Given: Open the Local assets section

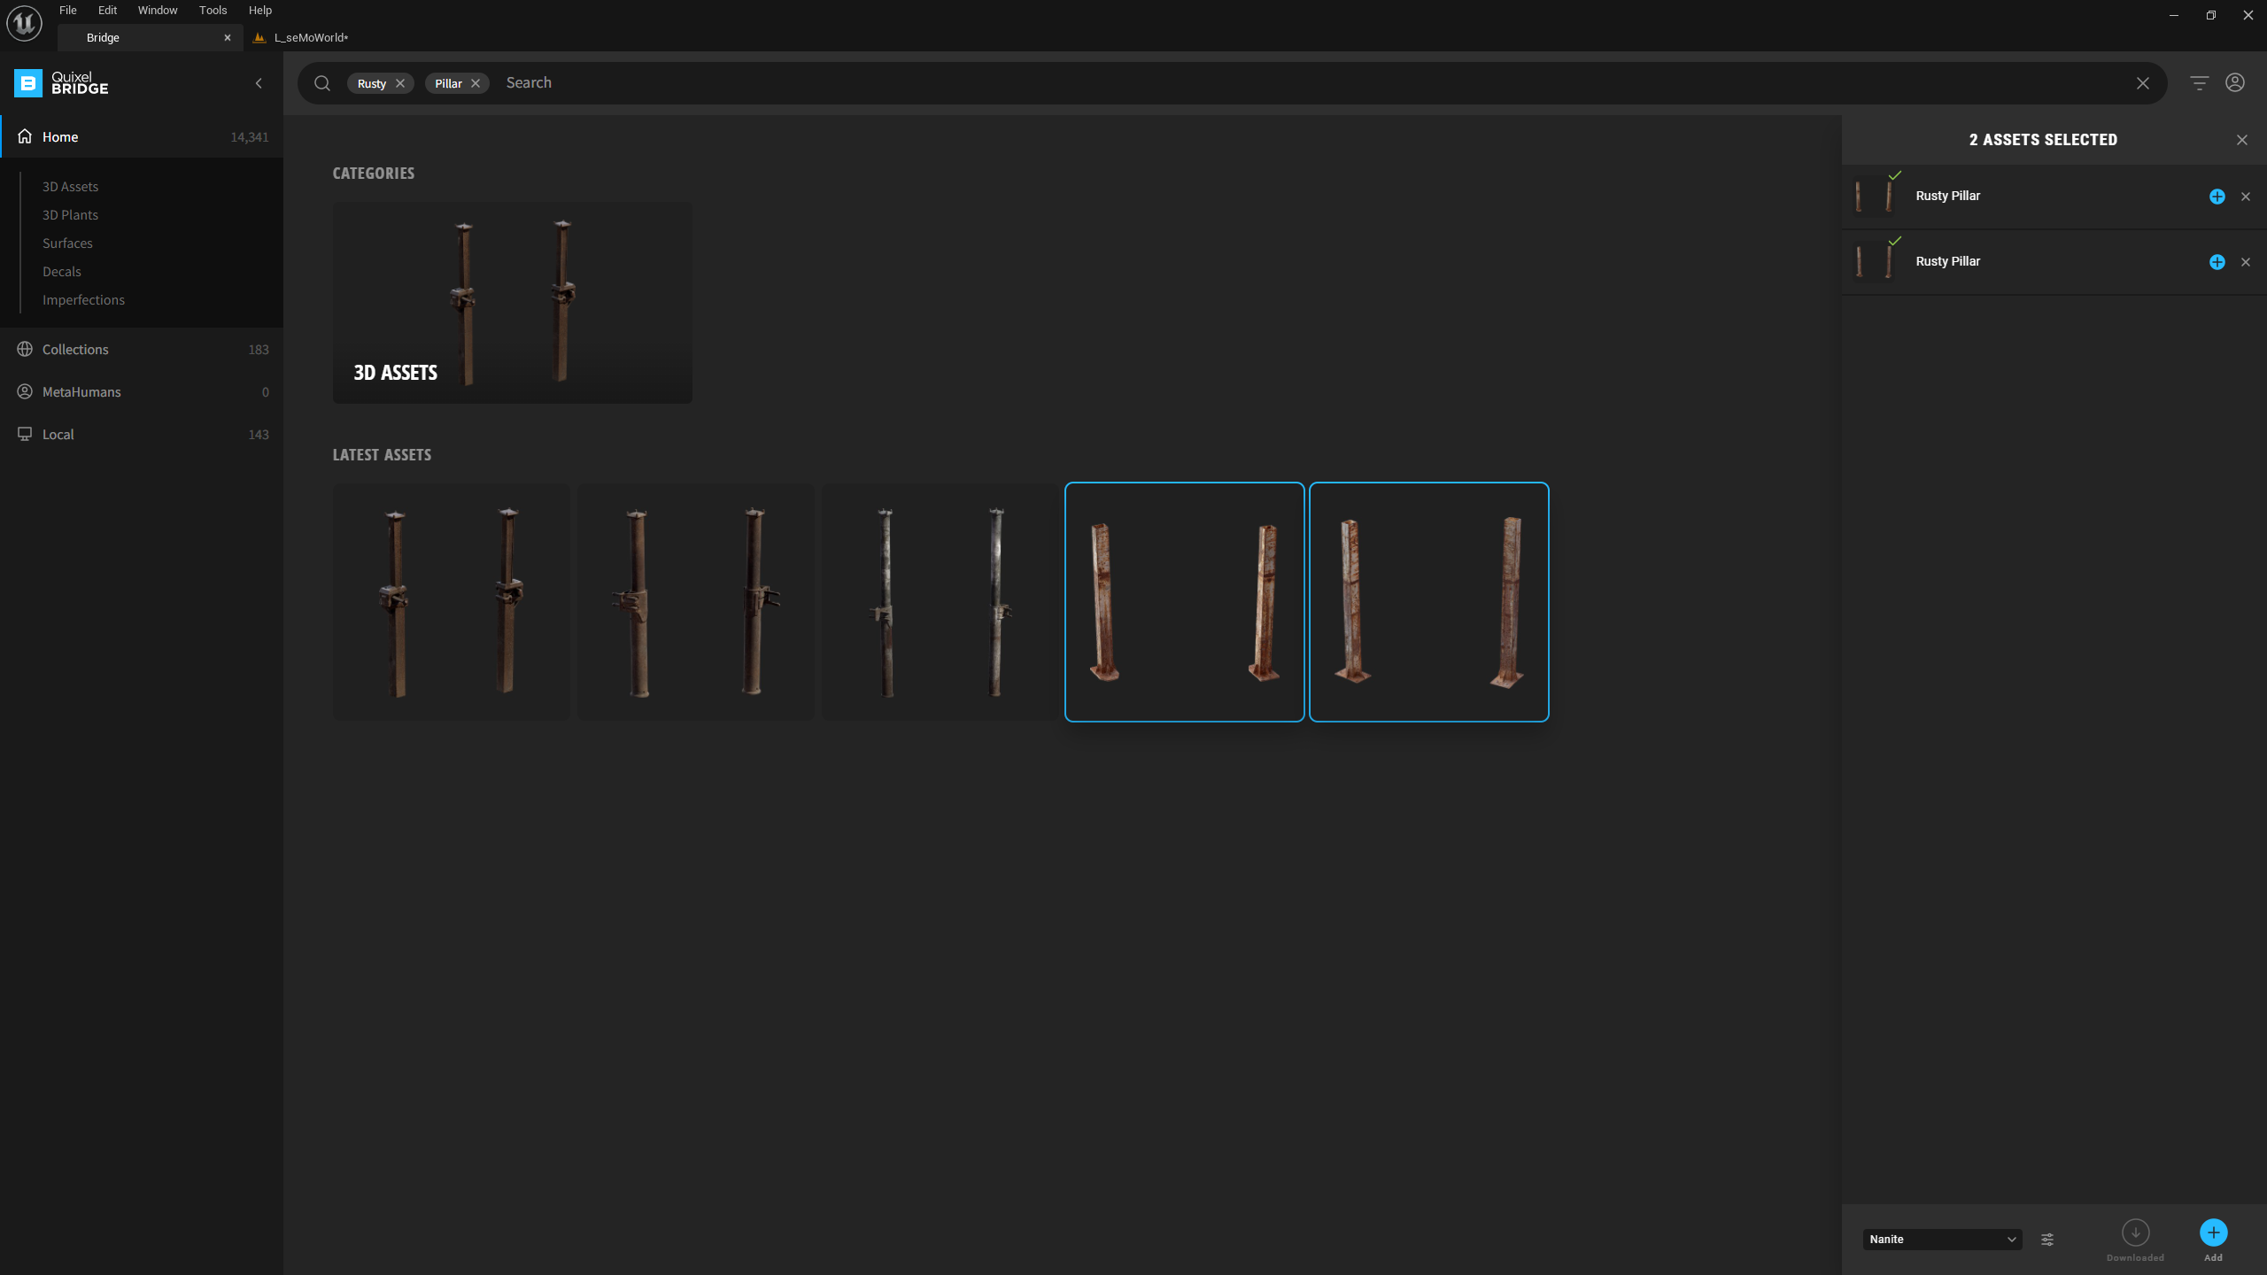Looking at the screenshot, I should click(x=58, y=435).
